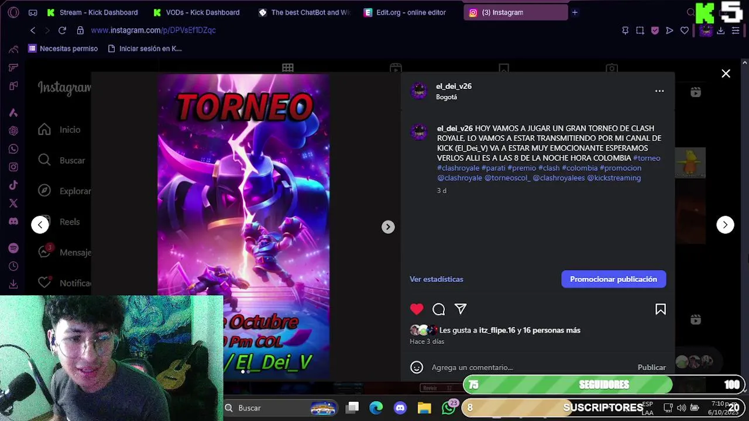Open Ver estadísticas link
749x421 pixels.
click(437, 279)
